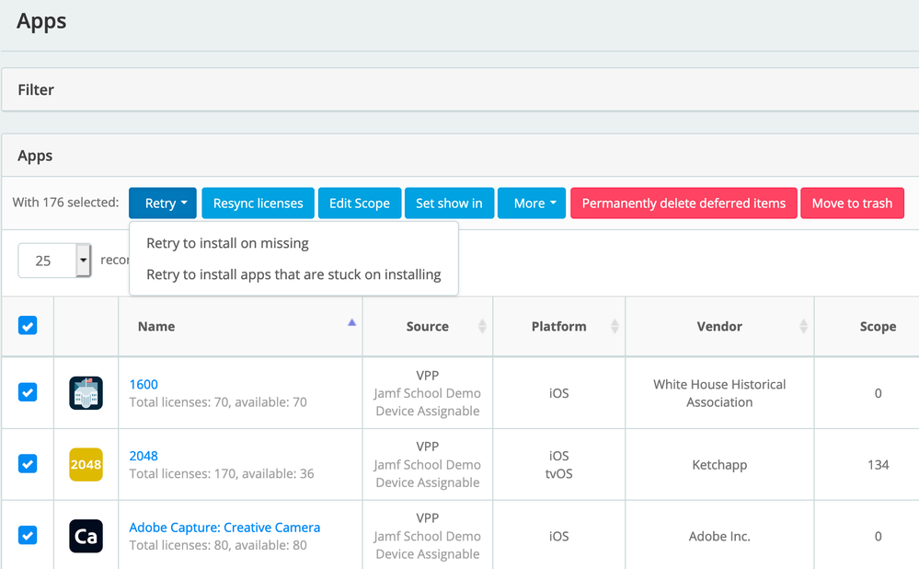The height and width of the screenshot is (569, 919).
Task: Expand the Filter panel
Action: [460, 89]
